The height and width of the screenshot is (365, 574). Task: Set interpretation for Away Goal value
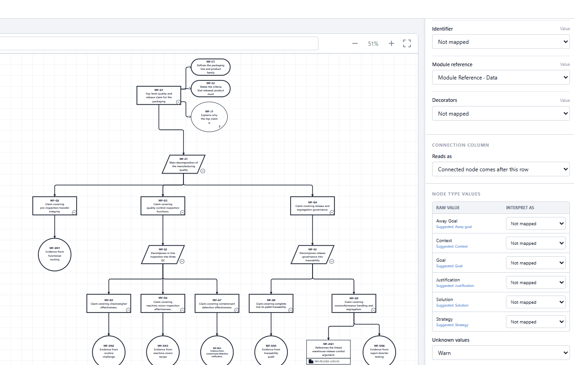coord(536,224)
